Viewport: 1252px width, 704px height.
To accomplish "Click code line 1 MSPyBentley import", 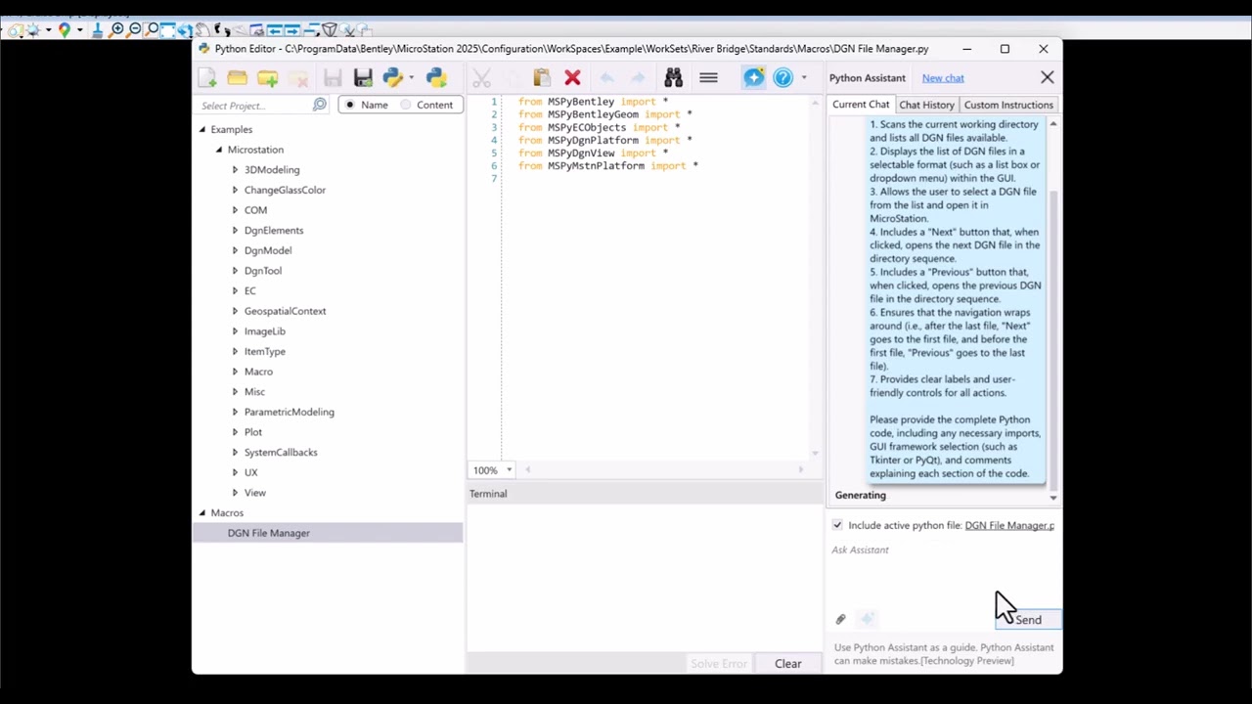I will [x=593, y=102].
